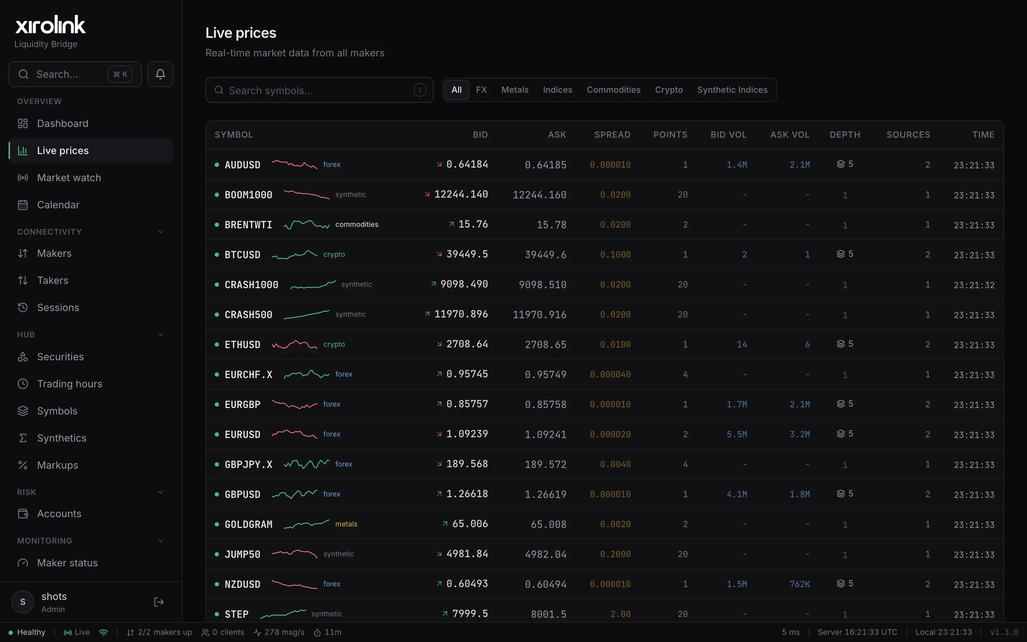Switch to the Commodities filter tab
1027x642 pixels.
click(614, 90)
